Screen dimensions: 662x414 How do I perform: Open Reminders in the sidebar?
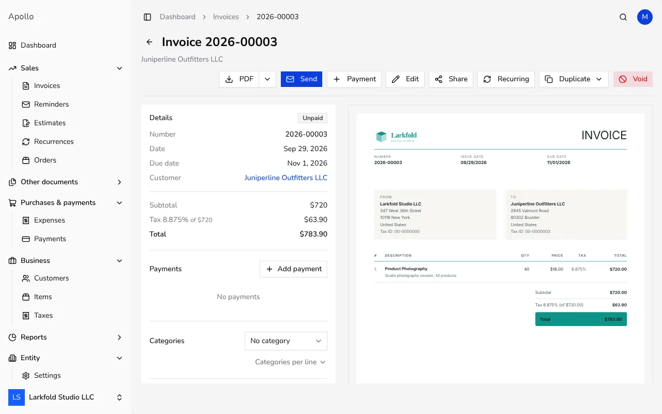pyautogui.click(x=72, y=105)
